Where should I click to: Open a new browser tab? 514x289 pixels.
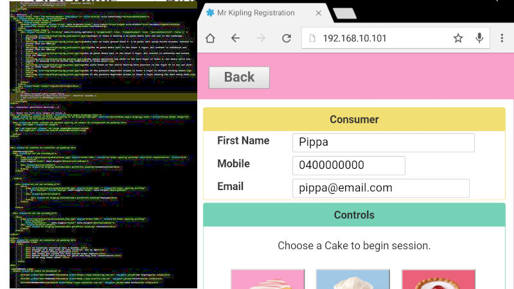(344, 13)
